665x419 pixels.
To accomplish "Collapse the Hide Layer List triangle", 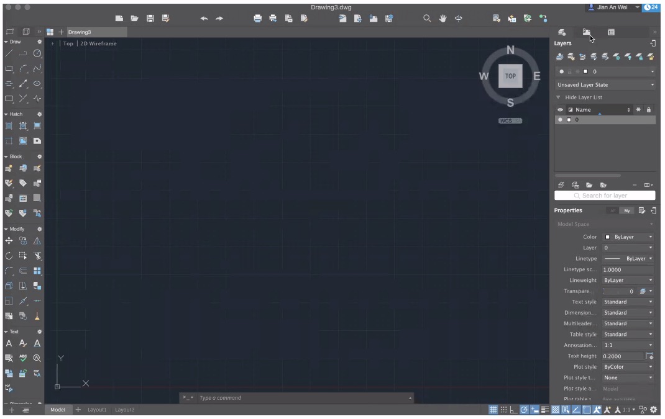I will [559, 97].
